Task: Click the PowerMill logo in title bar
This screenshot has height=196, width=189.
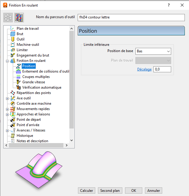Action: (5, 5)
